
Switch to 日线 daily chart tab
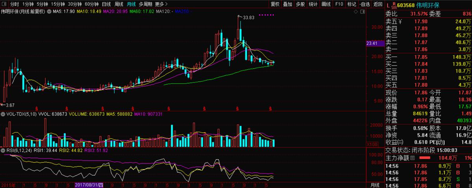click(x=106, y=4)
